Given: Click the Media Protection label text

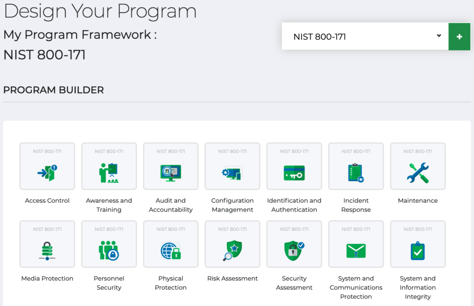Looking at the screenshot, I should coord(47,278).
